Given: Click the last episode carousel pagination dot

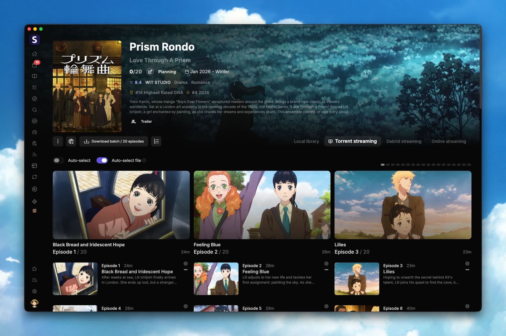Looking at the screenshot, I should [x=469, y=165].
